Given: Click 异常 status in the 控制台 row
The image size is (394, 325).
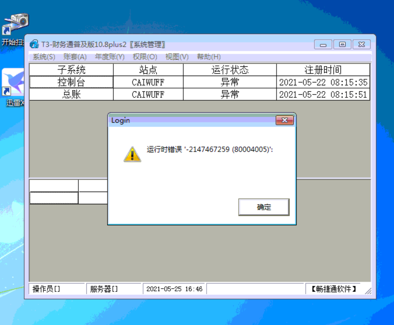Looking at the screenshot, I should click(x=230, y=82).
